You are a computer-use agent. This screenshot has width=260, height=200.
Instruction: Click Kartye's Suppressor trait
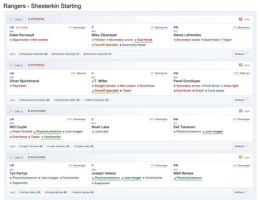(x=19, y=183)
